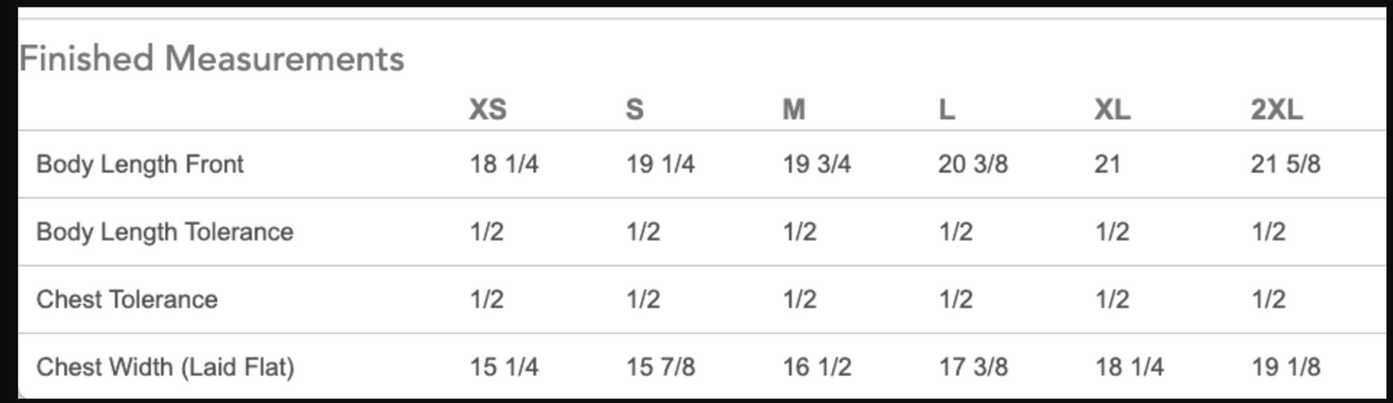Click the 17 3/8 chest width value
The height and width of the screenshot is (403, 1393).
973,366
